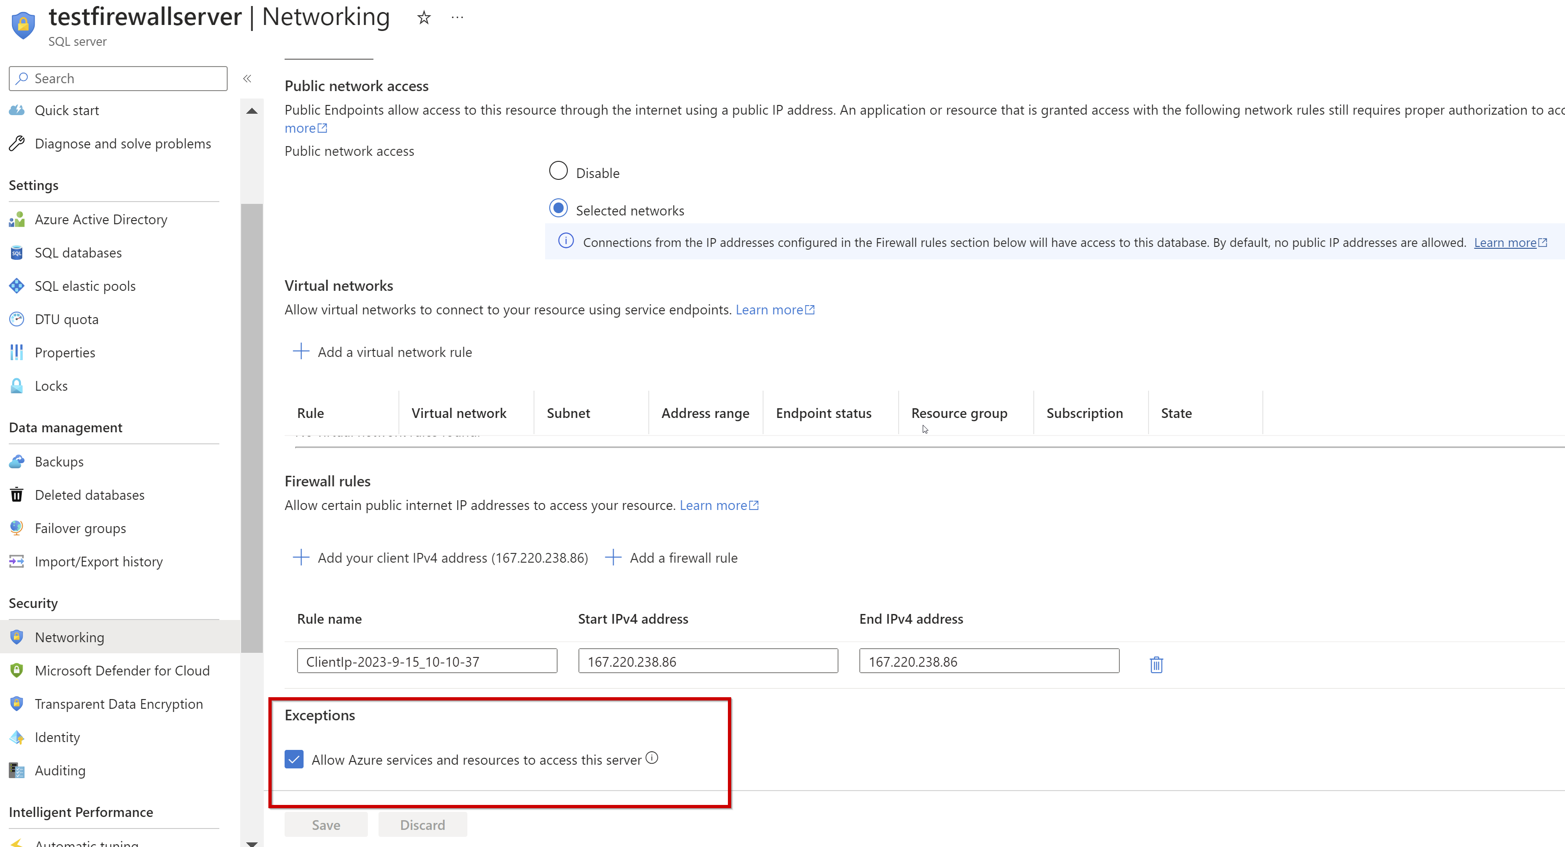Click the favorite star icon next to title
Screen dimensions: 1565x847
click(x=423, y=18)
